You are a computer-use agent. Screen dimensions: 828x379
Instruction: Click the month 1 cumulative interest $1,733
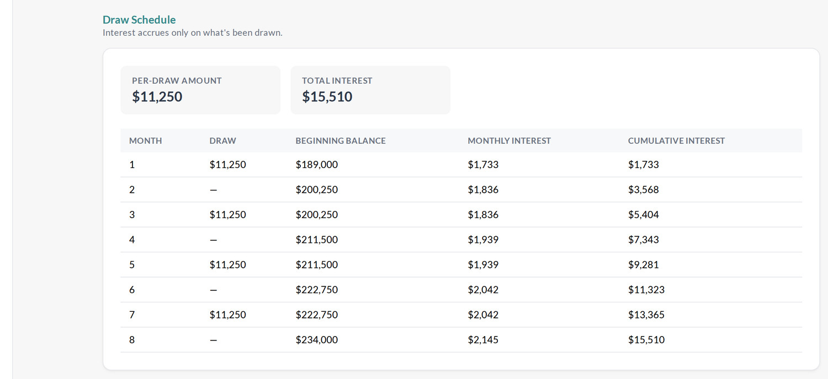pos(644,165)
